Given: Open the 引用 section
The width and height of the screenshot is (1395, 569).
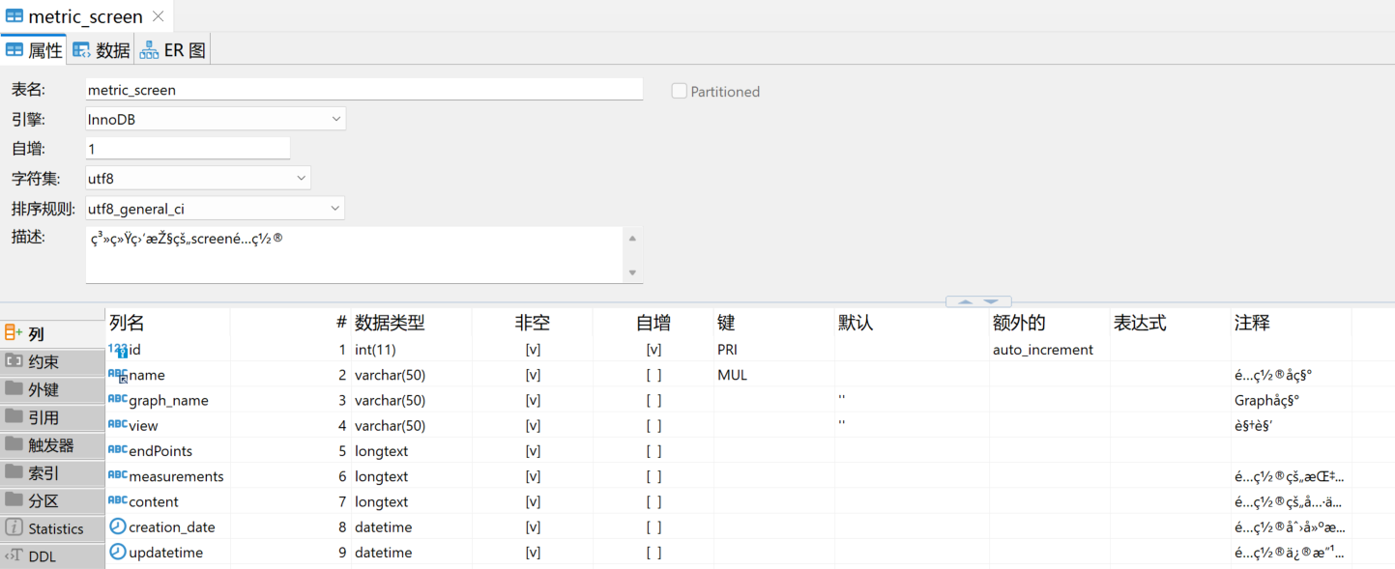Looking at the screenshot, I should click(x=52, y=417).
